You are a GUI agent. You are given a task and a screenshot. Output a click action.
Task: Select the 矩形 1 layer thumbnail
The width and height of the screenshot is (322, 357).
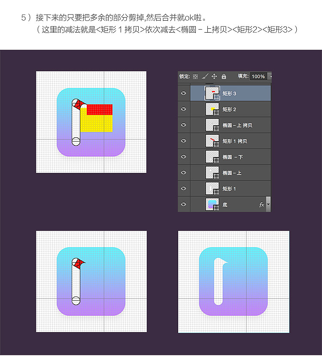pos(212,188)
